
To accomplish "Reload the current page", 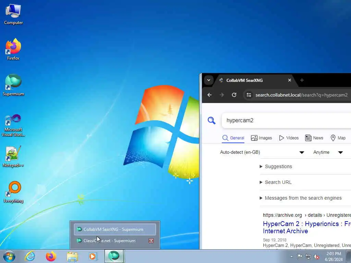I will point(234,95).
